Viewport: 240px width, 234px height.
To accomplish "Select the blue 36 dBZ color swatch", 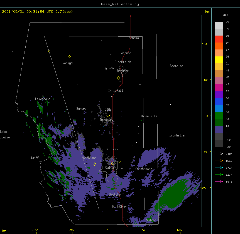I will click(219, 101).
